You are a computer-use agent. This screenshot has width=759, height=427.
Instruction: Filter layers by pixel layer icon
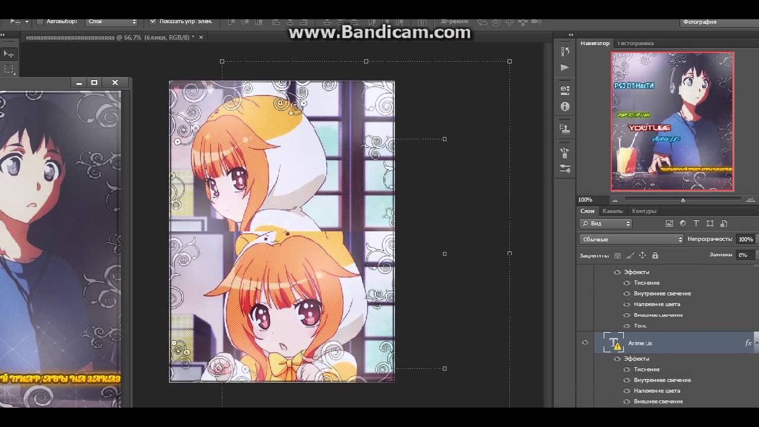coord(669,224)
